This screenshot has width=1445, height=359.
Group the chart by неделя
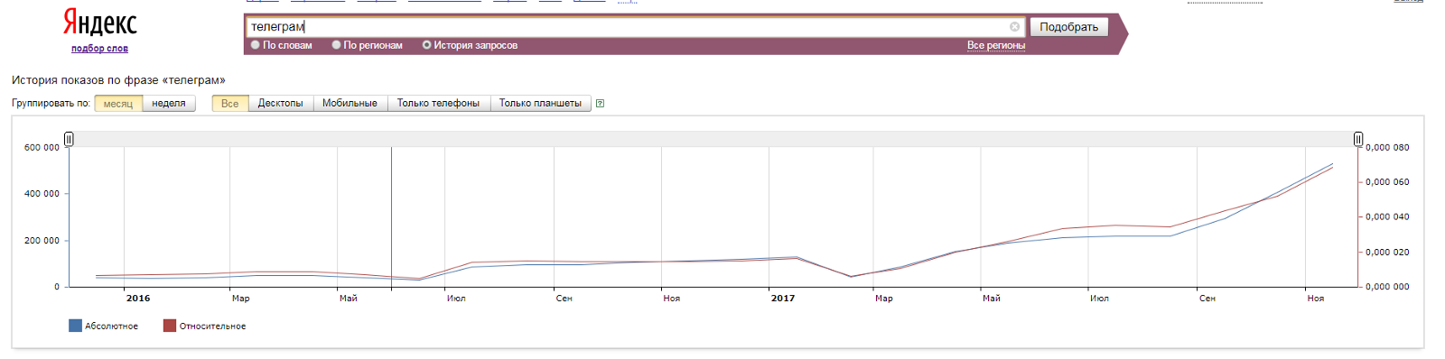pyautogui.click(x=169, y=104)
